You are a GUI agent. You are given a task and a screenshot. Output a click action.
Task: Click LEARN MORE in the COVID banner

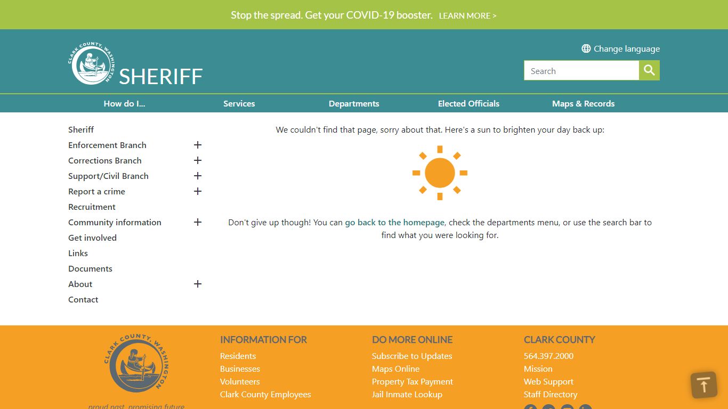tap(467, 15)
